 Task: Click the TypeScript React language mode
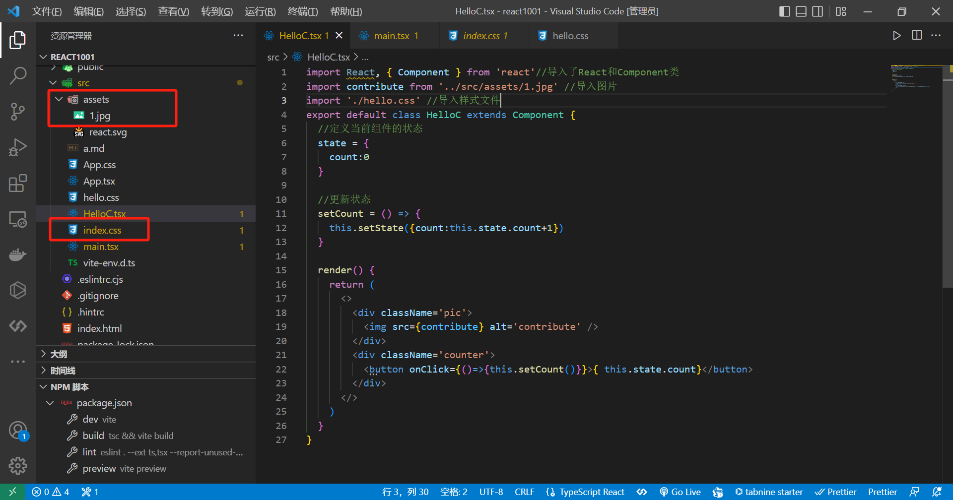pyautogui.click(x=591, y=492)
